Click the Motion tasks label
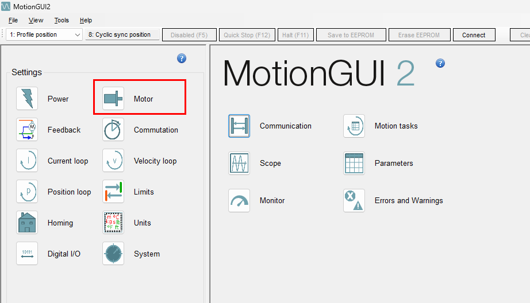Viewport: 530px width, 303px height. pyautogui.click(x=396, y=126)
